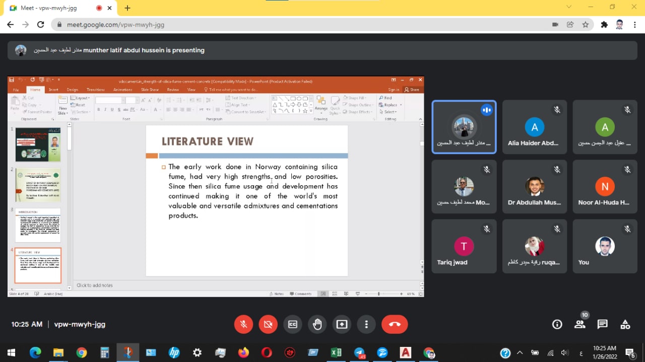
Task: Unmute your microphone
Action: (243, 324)
